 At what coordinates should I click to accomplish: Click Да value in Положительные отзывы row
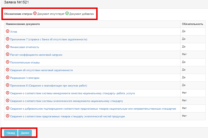(184, 62)
